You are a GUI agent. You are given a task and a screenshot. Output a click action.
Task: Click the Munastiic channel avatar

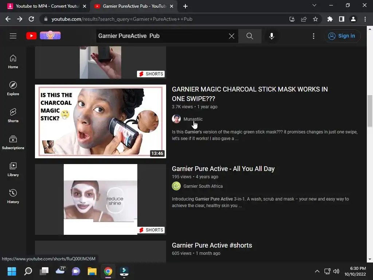coord(176,119)
